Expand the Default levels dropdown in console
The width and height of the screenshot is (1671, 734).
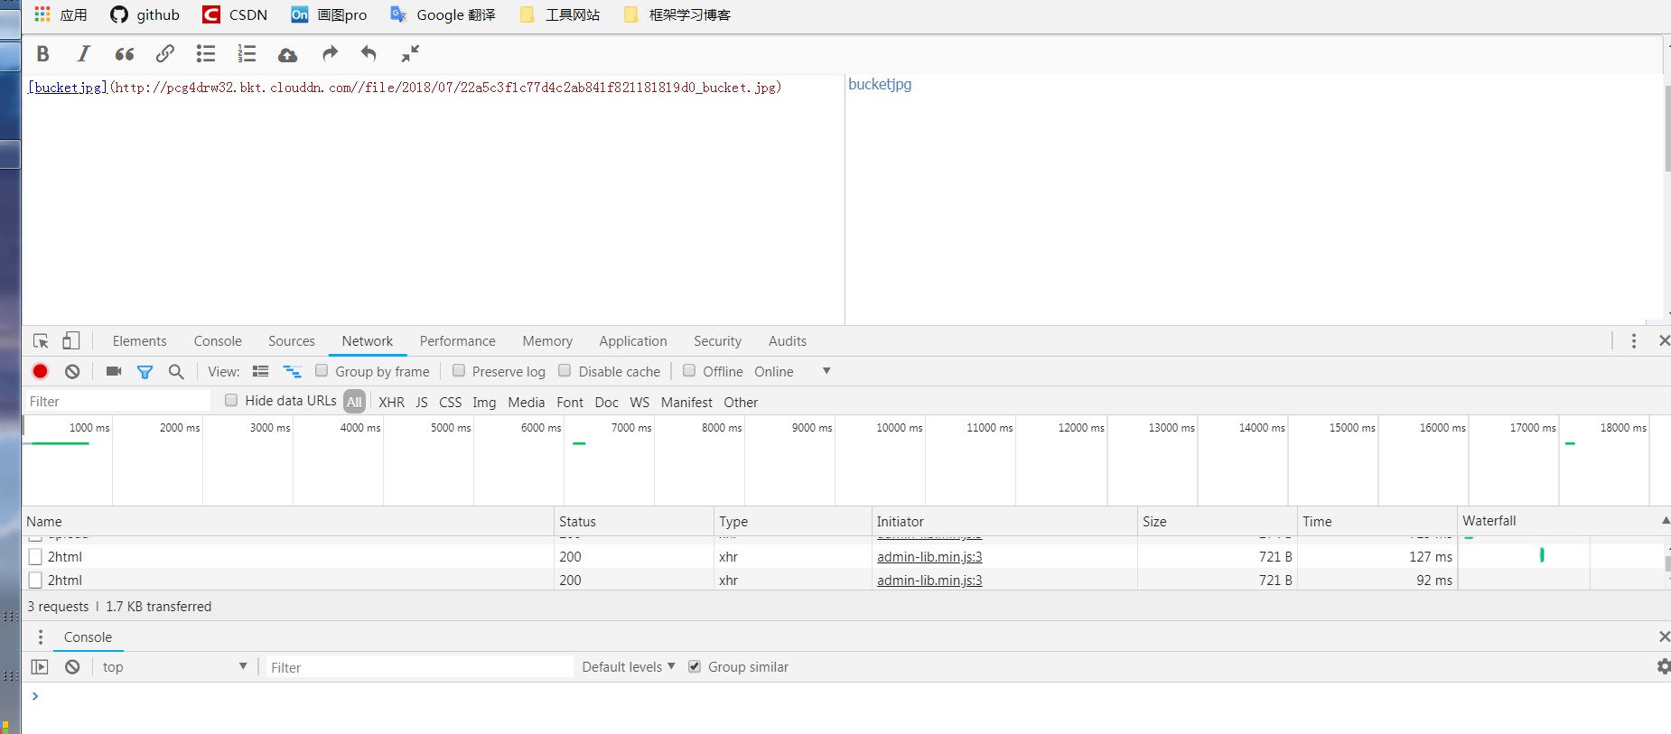628,666
